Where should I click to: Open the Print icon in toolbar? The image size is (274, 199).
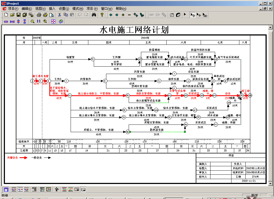tap(39, 15)
